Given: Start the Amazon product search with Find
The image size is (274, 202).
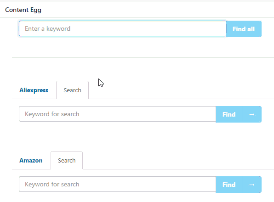Looking at the screenshot, I should [229, 185].
